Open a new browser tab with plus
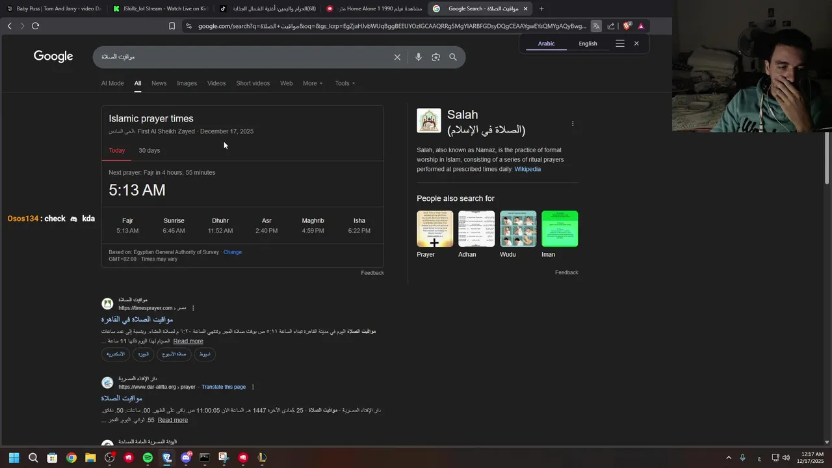 point(541,8)
